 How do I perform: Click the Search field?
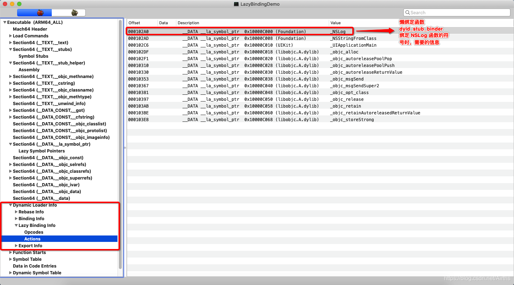(457, 12)
